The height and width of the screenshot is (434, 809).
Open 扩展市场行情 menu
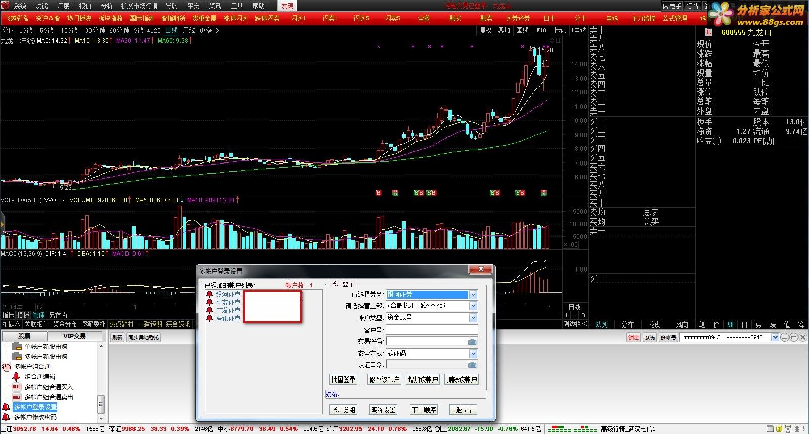click(140, 6)
